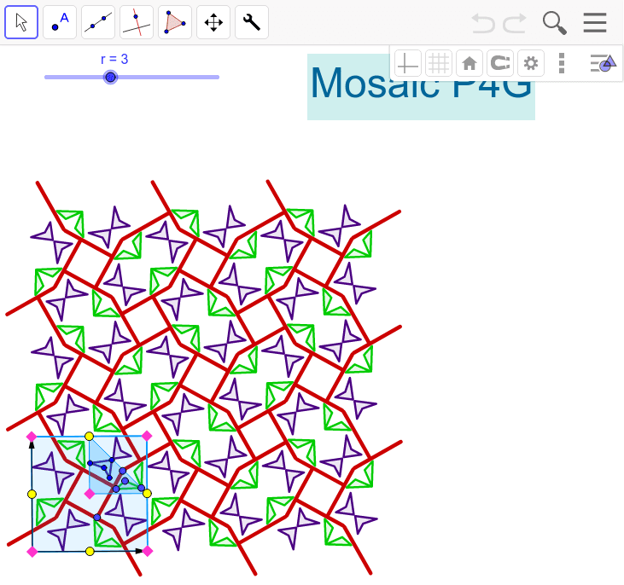Open graphics view settings gear
The width and height of the screenshot is (624, 585).
531,63
